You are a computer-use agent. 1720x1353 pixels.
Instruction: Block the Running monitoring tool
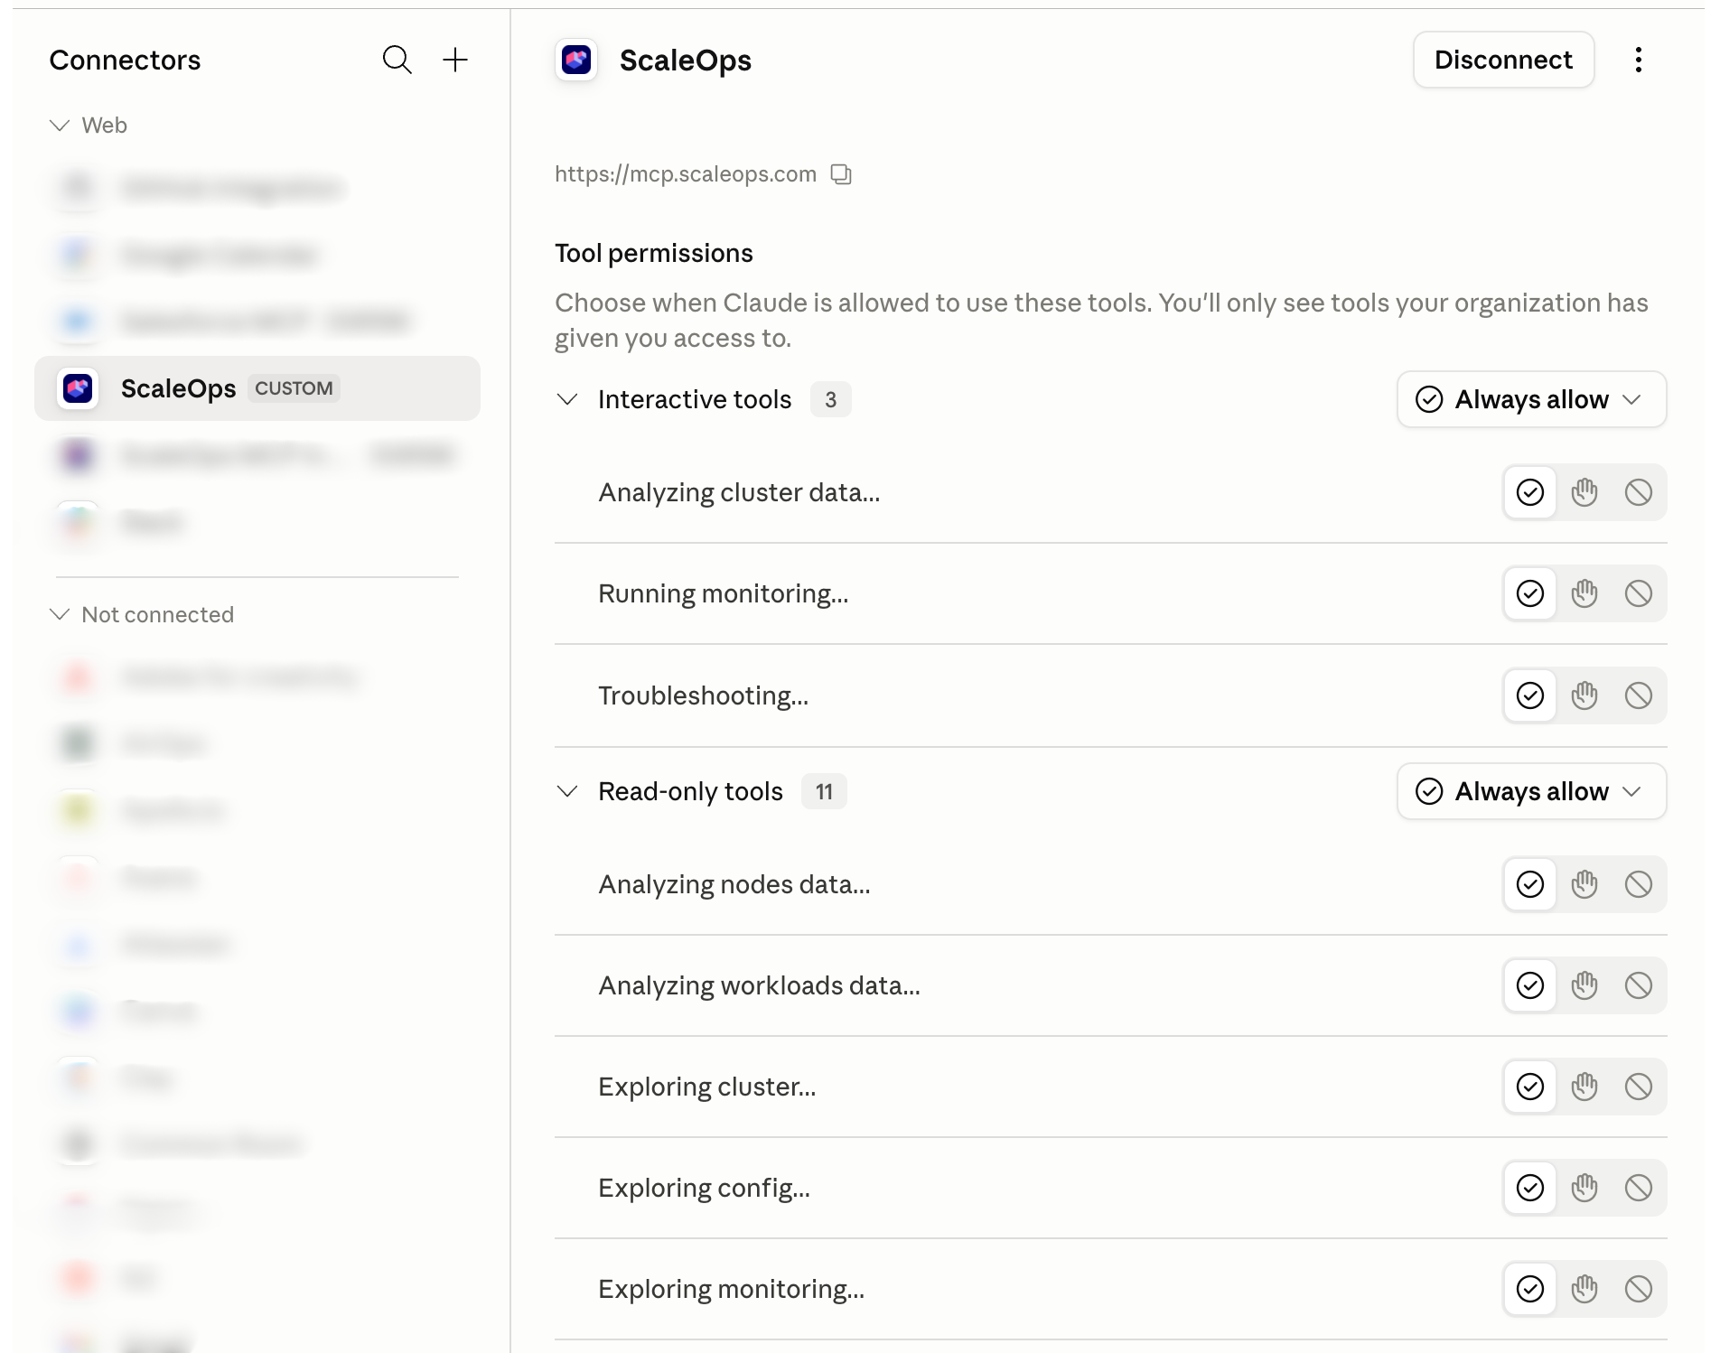pyautogui.click(x=1638, y=593)
